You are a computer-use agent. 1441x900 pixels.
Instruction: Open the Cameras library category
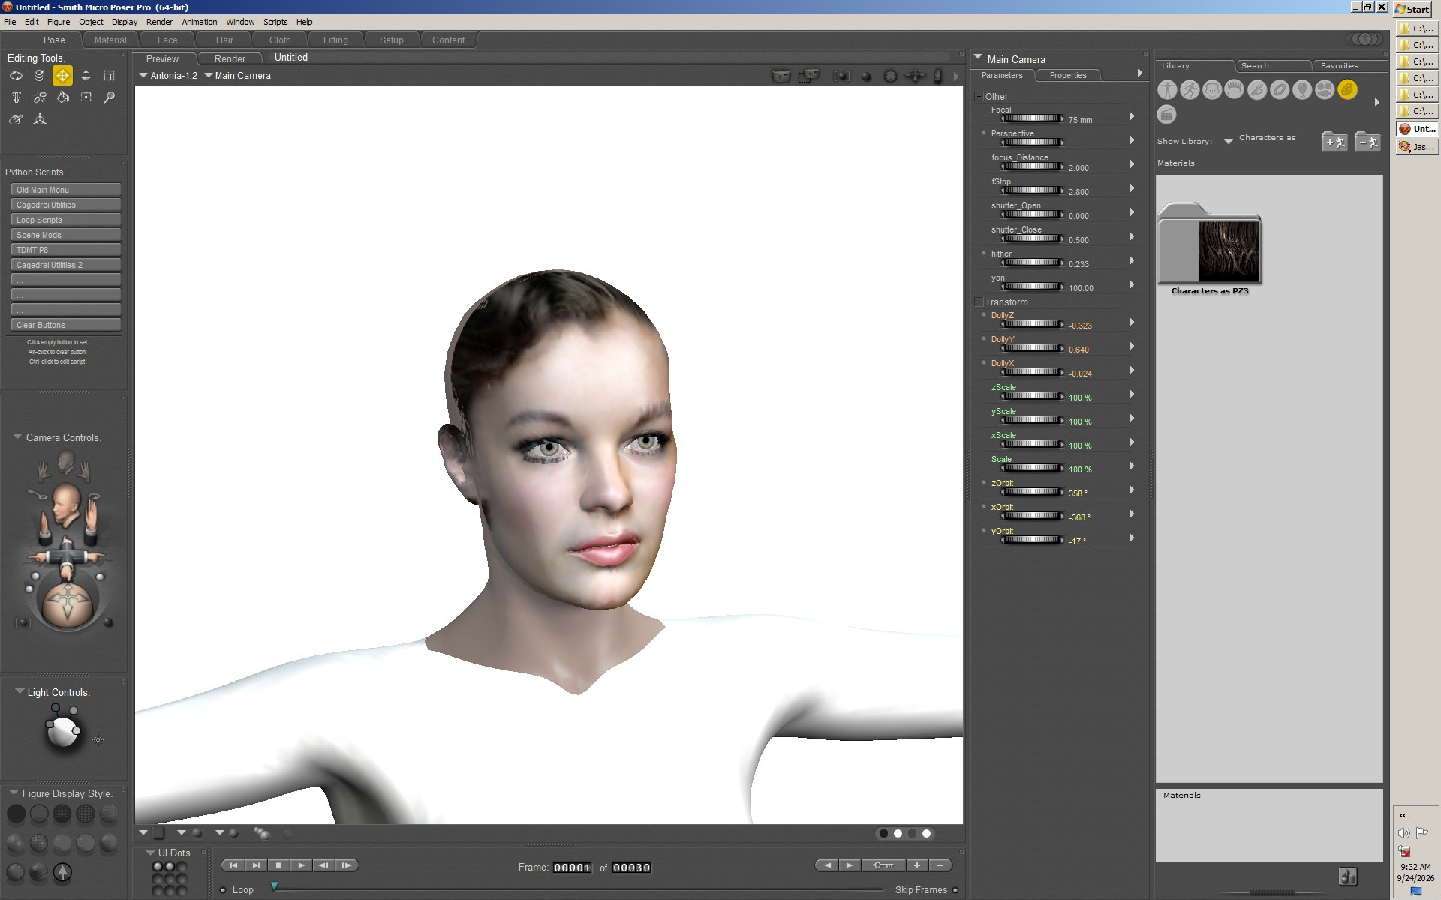click(x=1325, y=90)
